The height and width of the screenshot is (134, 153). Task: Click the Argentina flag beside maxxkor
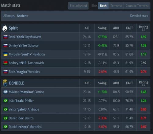click(x=6, y=92)
